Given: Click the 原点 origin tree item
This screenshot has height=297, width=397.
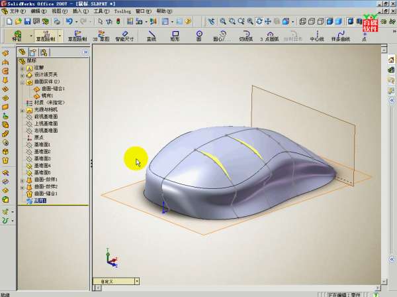Looking at the screenshot, I should click(x=38, y=138).
